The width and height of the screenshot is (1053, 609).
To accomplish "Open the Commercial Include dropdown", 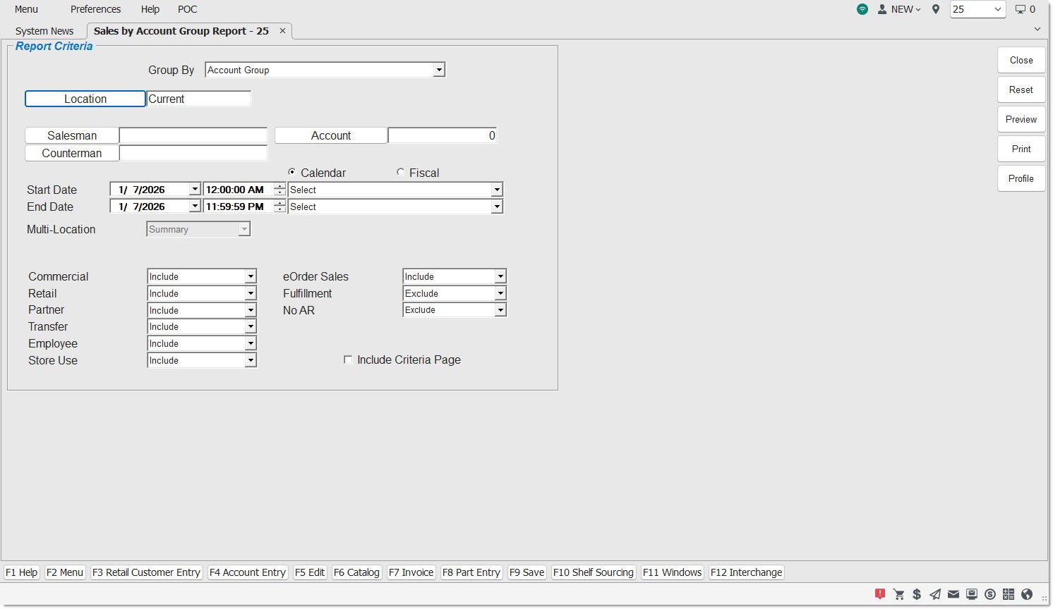I will click(x=251, y=277).
